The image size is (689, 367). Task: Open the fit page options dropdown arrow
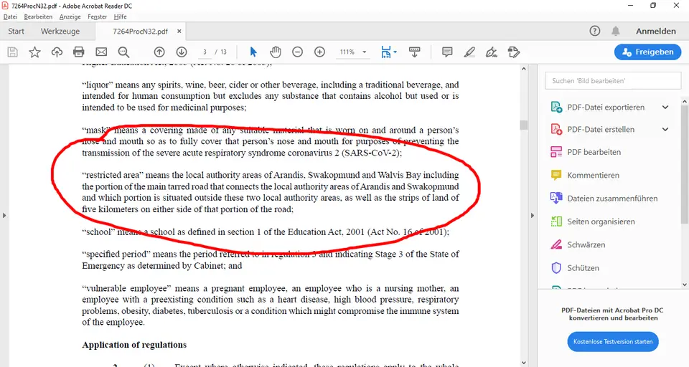395,52
